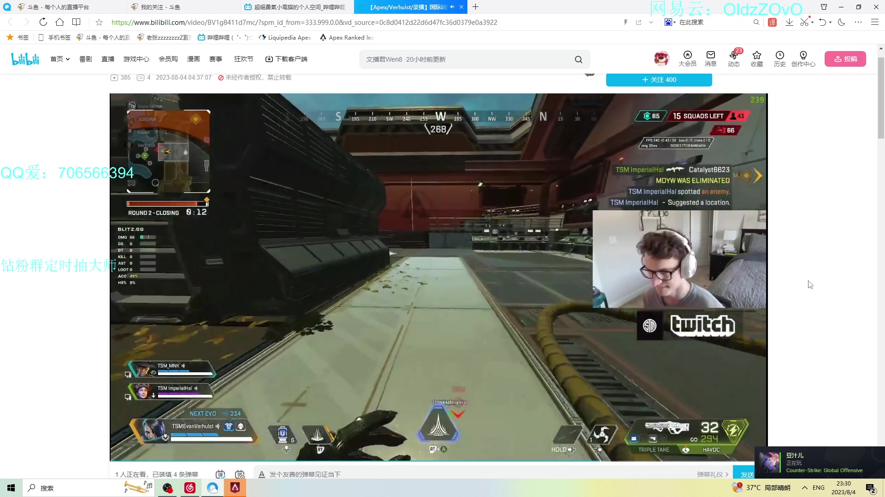
Task: Expand the undo history dropdown arrow
Action: [x=830, y=22]
